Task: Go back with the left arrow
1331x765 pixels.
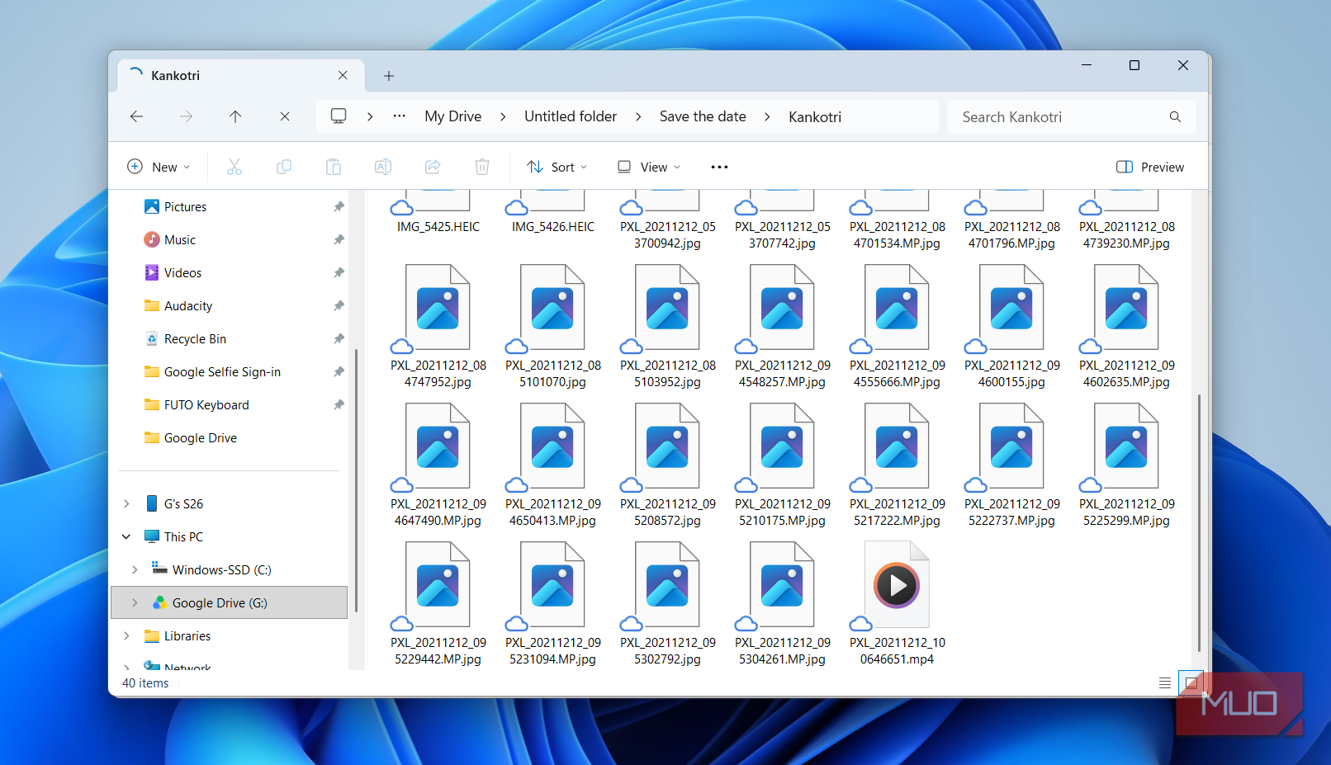Action: click(137, 116)
